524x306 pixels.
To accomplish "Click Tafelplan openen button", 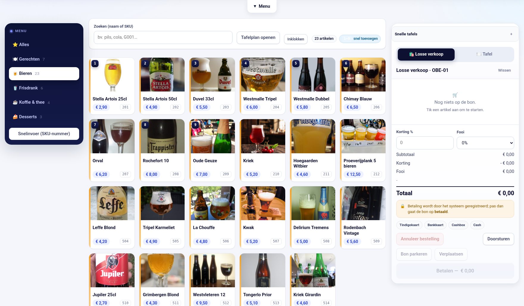I will coord(258,38).
